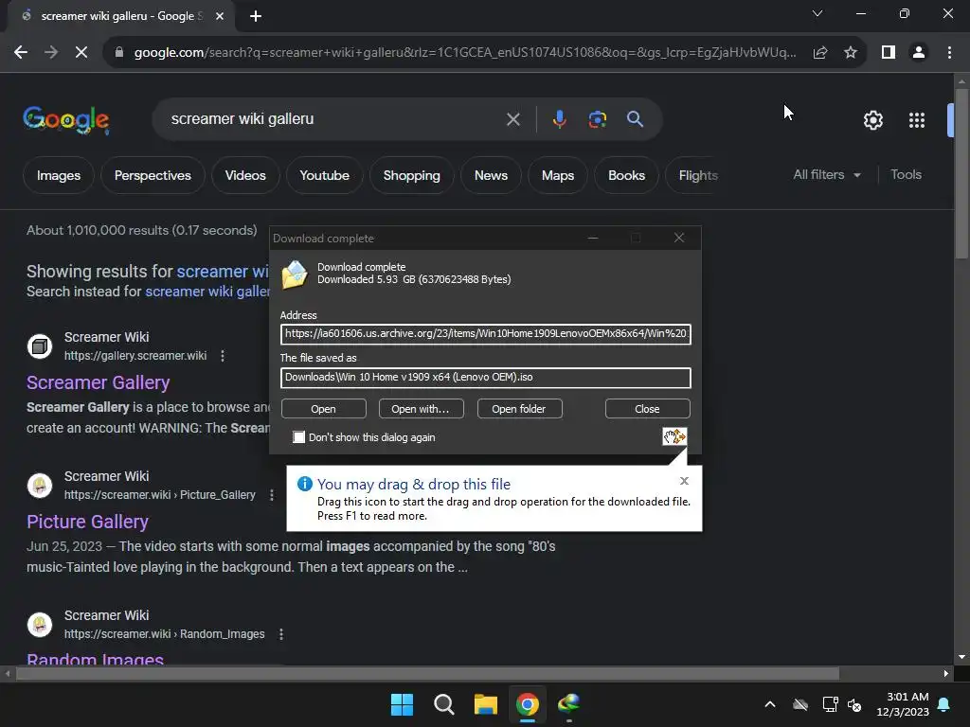
Task: Check Don't show this dialog again
Action: point(298,437)
